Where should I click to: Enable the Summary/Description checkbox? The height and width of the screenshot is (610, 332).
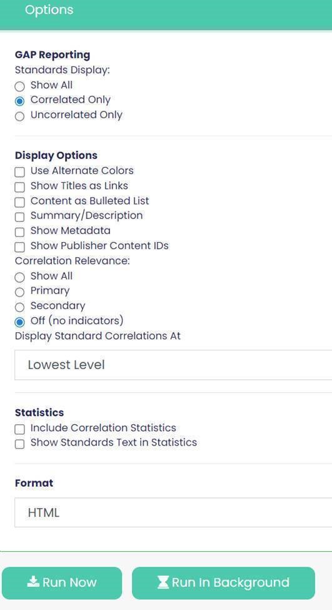click(19, 217)
